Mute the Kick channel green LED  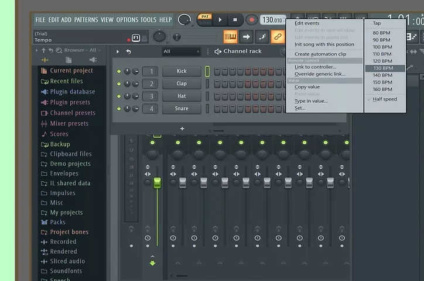pos(119,71)
